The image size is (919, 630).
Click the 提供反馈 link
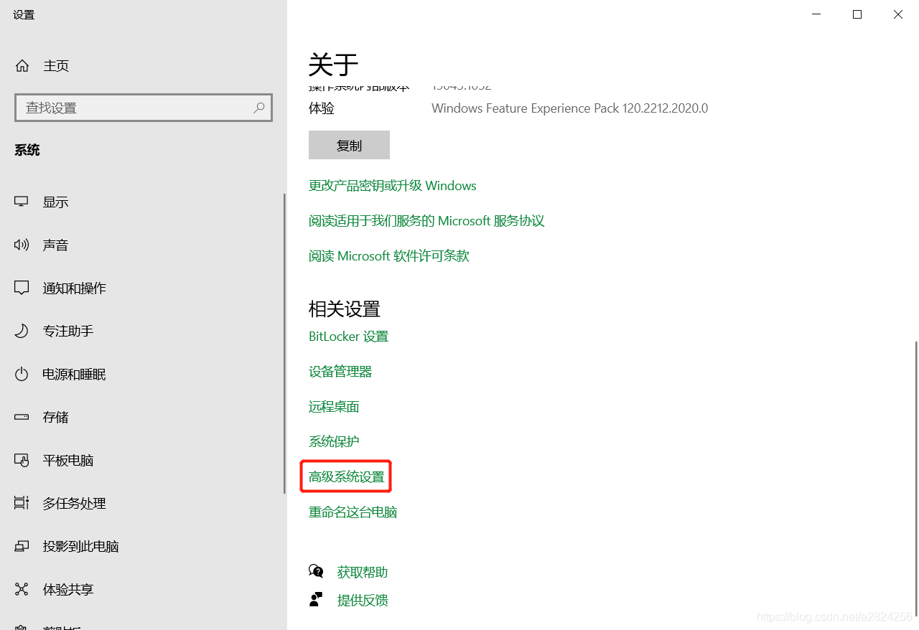[363, 601]
